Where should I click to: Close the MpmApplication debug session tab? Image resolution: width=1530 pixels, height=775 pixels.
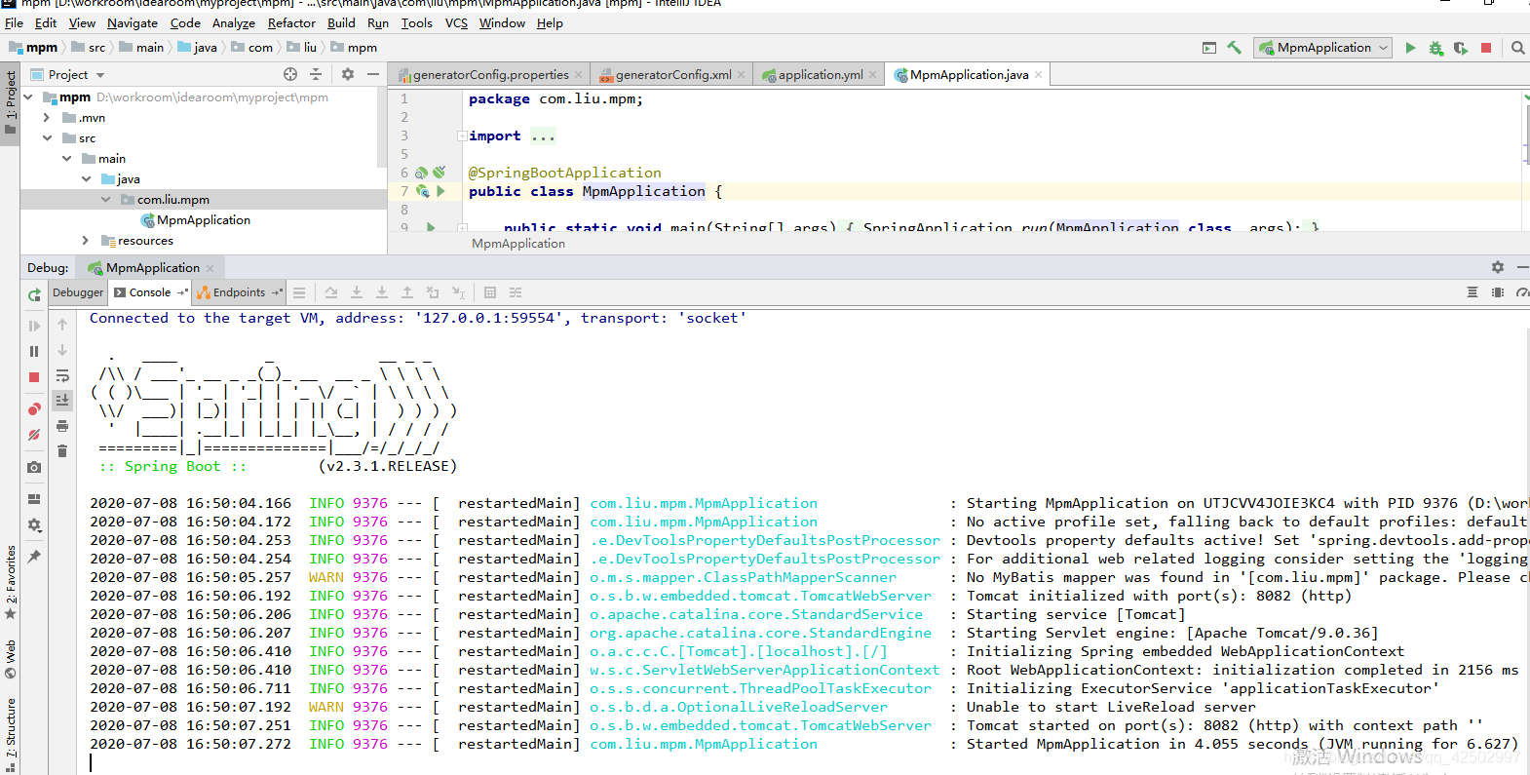pos(210,268)
